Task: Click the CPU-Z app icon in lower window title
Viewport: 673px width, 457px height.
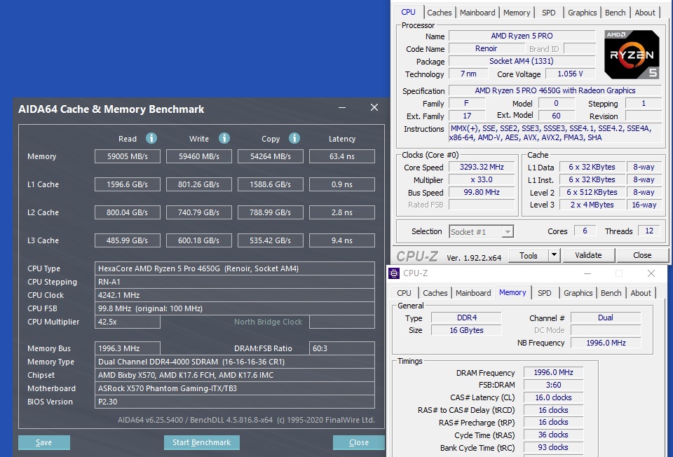Action: coord(393,273)
